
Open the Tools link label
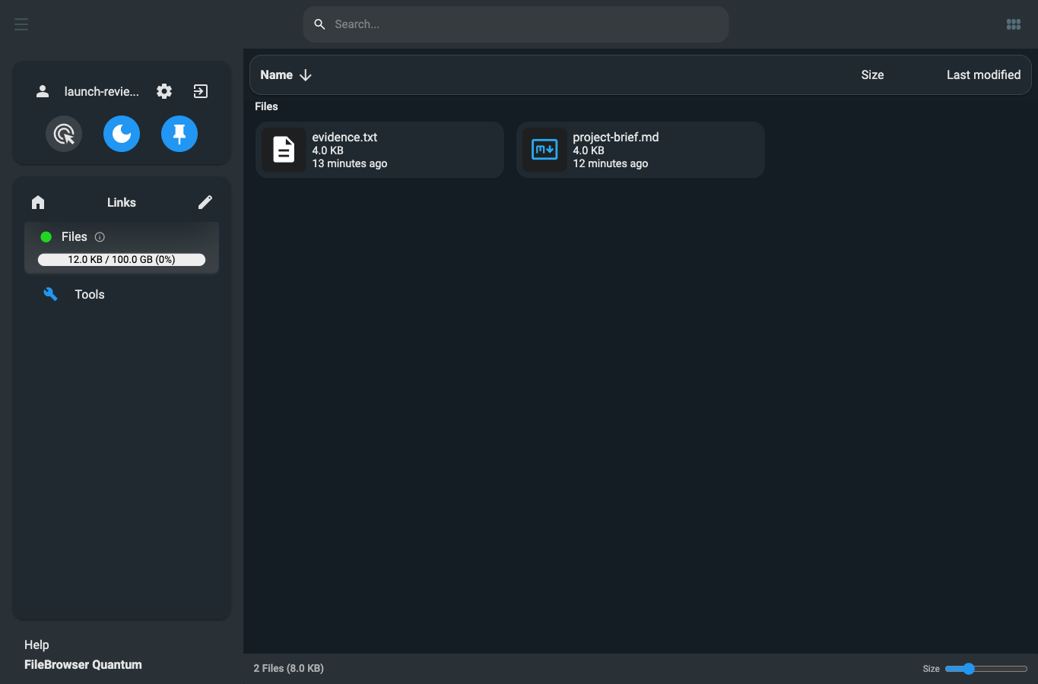[x=90, y=294]
